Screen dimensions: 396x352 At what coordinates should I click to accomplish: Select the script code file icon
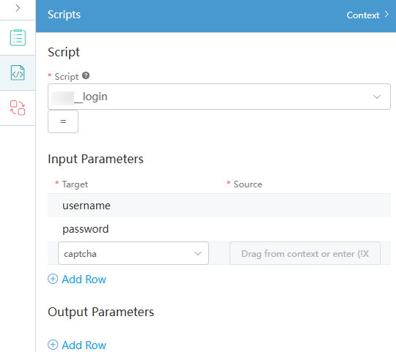(x=18, y=73)
